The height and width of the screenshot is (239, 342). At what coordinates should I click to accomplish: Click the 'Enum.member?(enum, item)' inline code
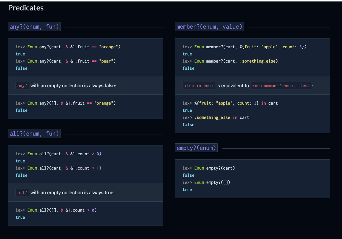pyautogui.click(x=281, y=86)
